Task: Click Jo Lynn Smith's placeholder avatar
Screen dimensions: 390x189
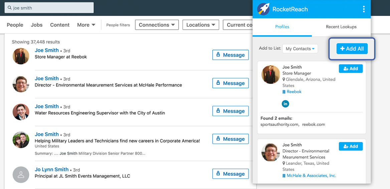Action: (21, 174)
